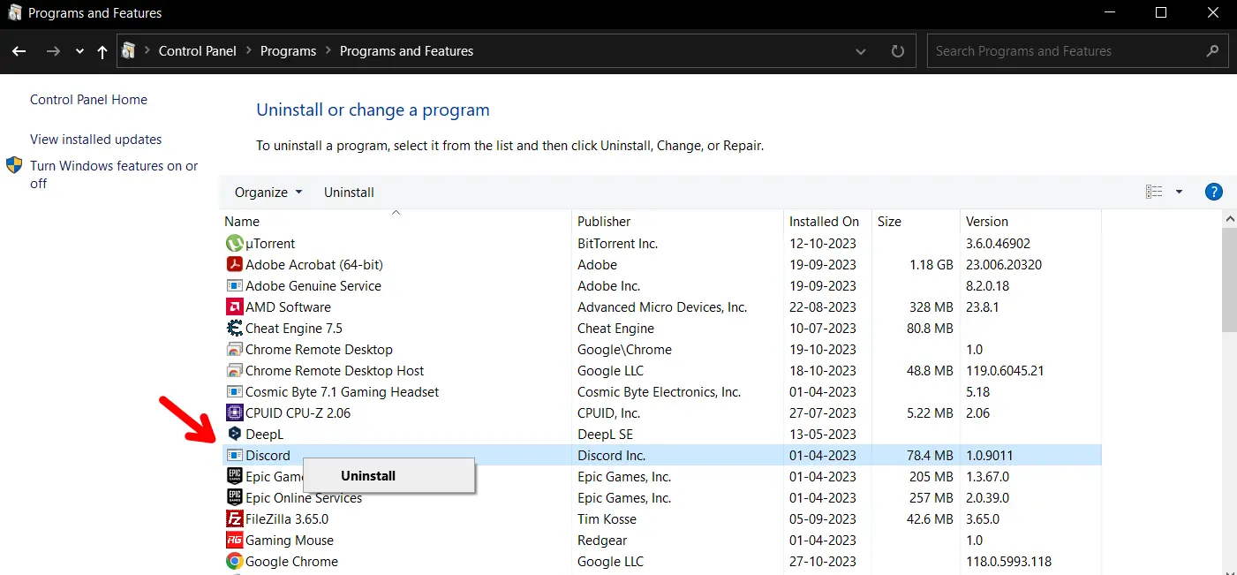The width and height of the screenshot is (1237, 575).
Task: Go forward with the right arrow
Action: [53, 51]
